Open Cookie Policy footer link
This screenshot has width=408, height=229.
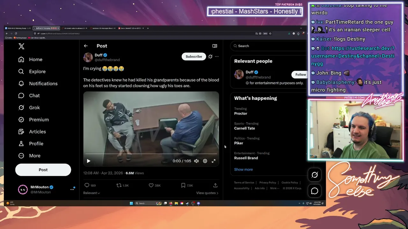(x=290, y=183)
